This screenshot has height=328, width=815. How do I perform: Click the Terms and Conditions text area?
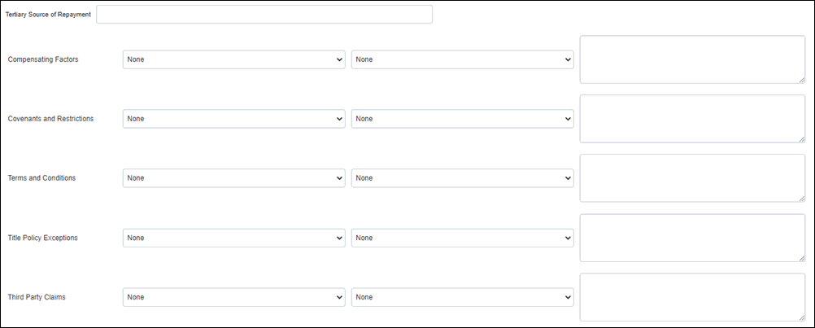point(692,177)
